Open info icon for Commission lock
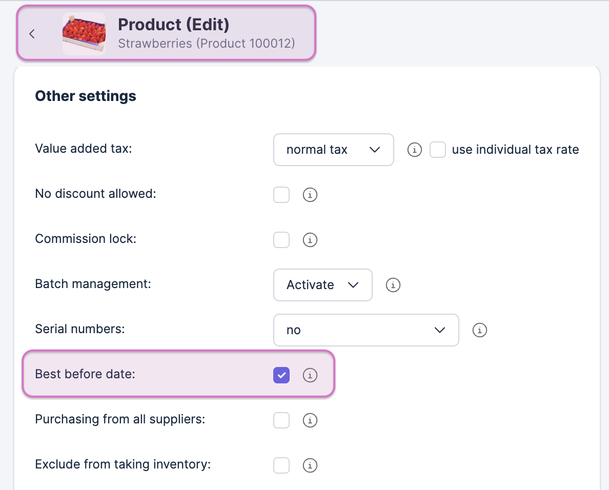Viewport: 609px width, 490px height. click(310, 239)
